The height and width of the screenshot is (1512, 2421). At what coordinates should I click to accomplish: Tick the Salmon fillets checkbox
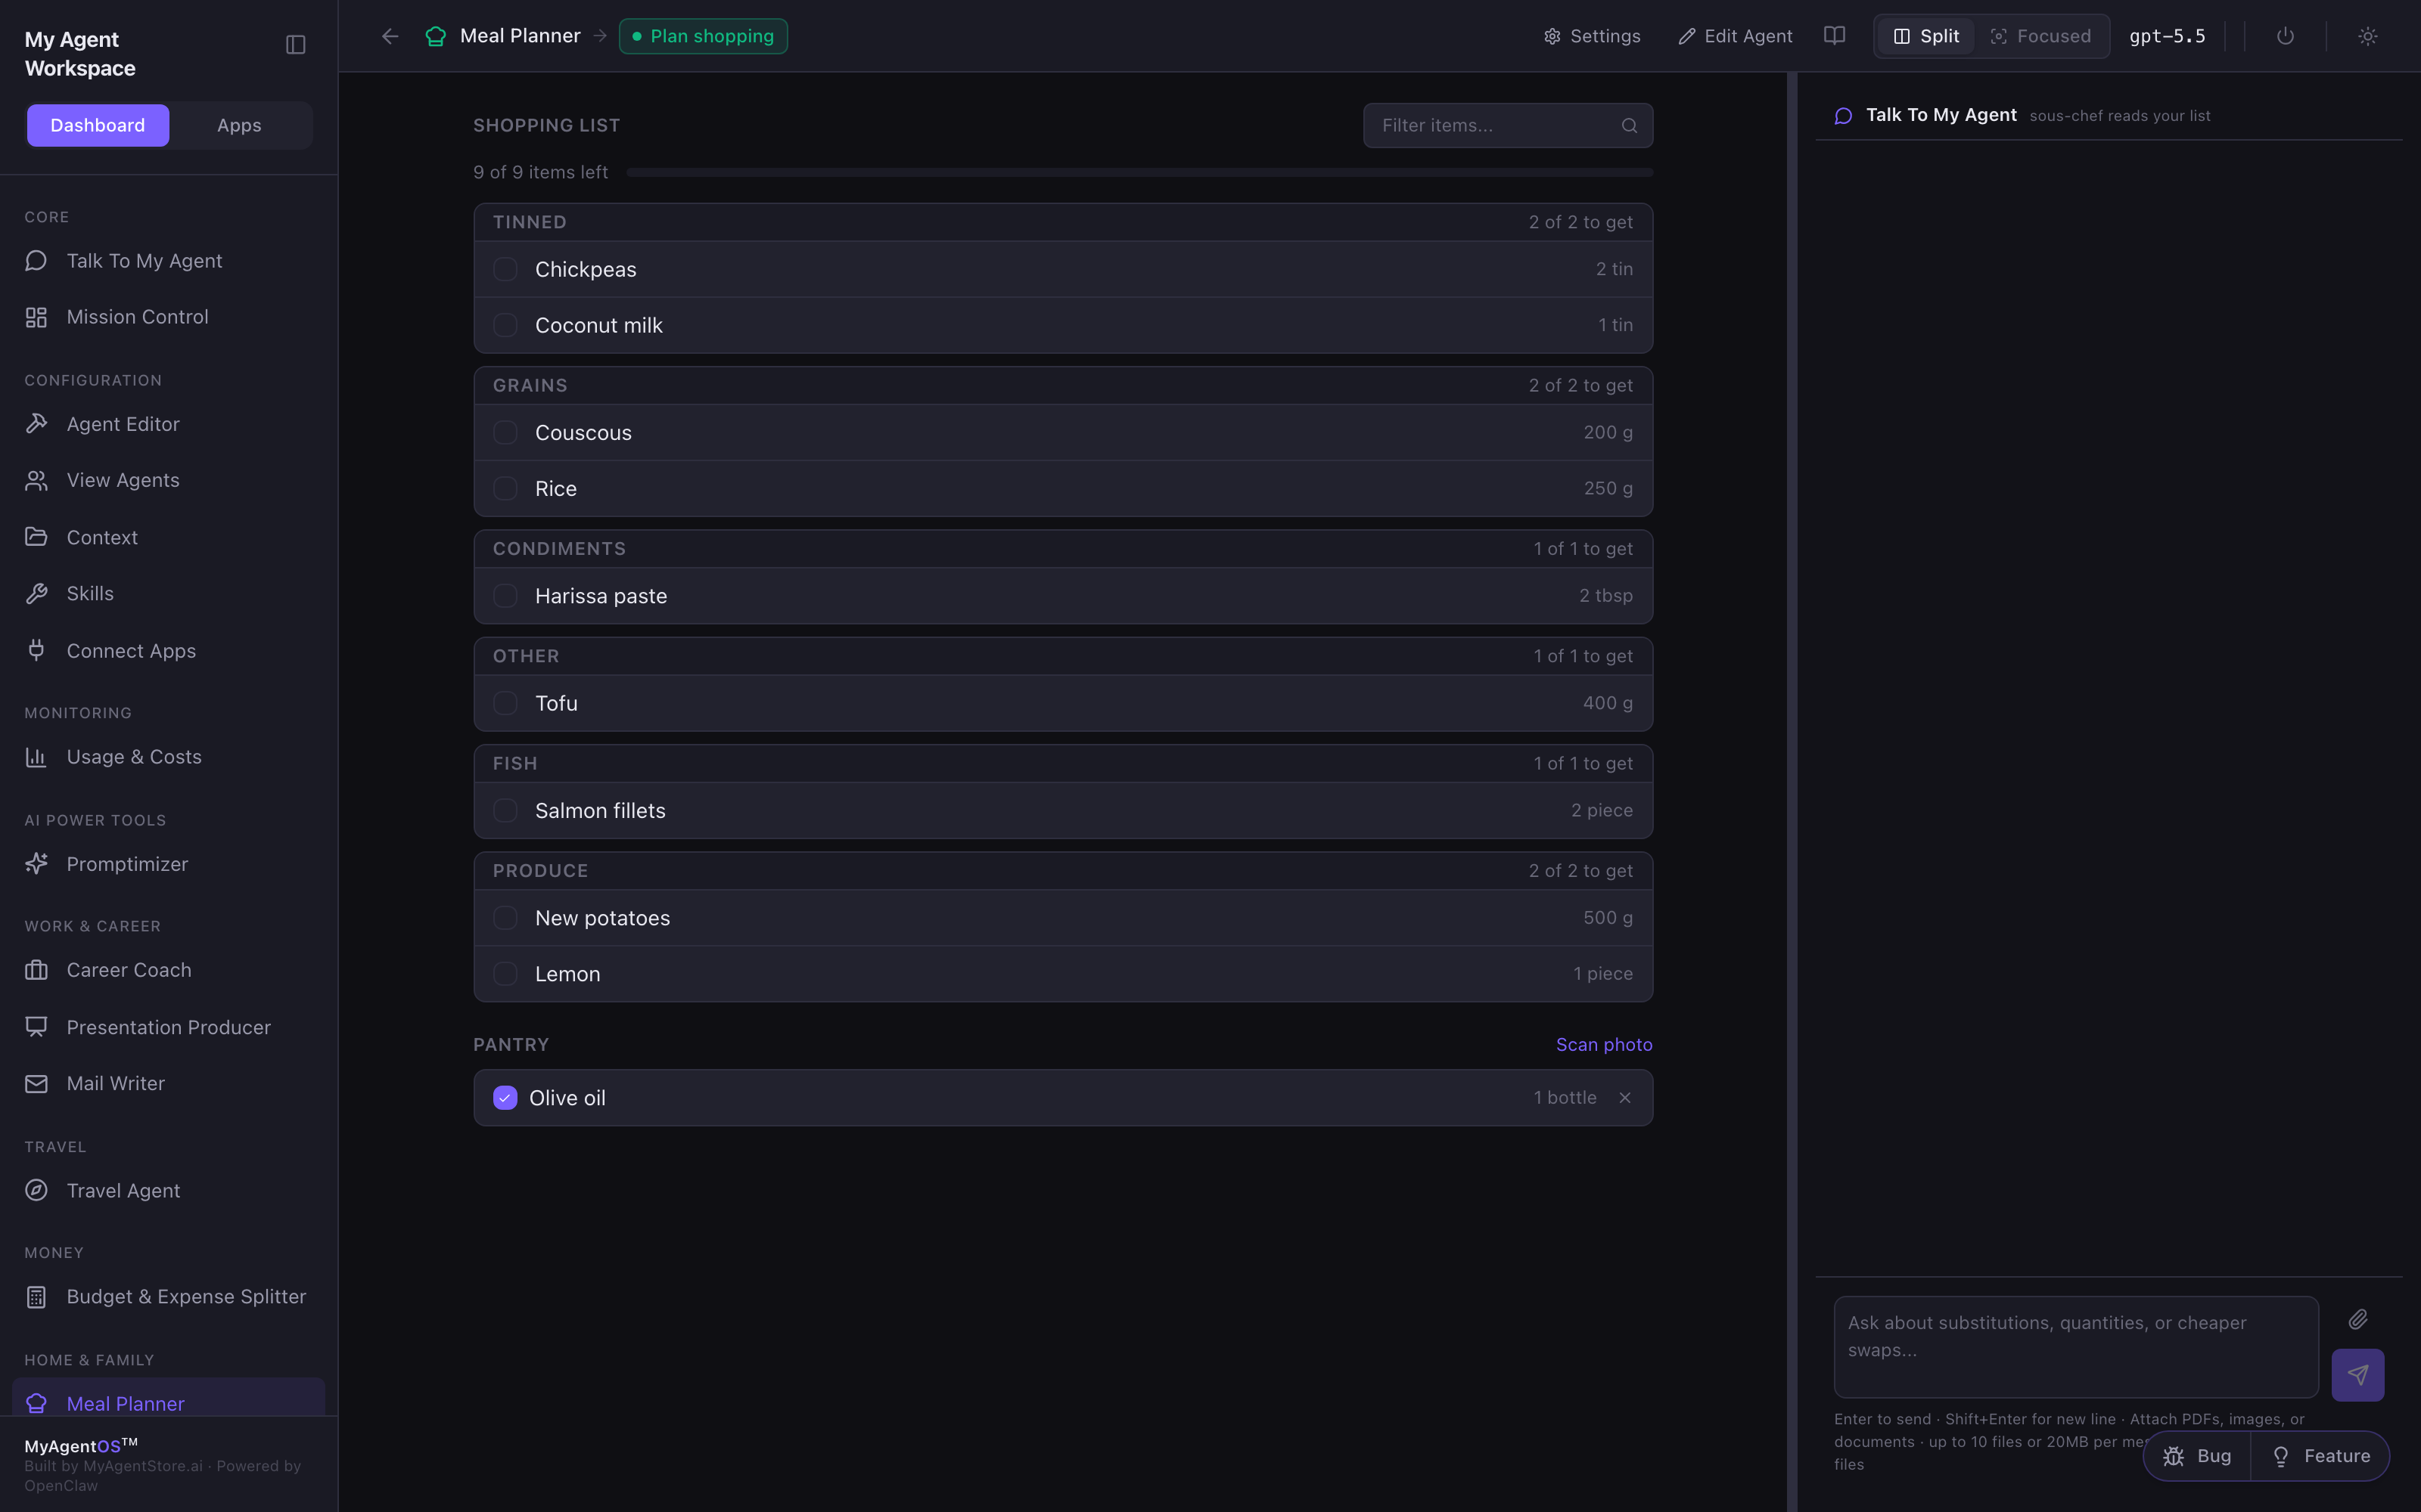(505, 810)
